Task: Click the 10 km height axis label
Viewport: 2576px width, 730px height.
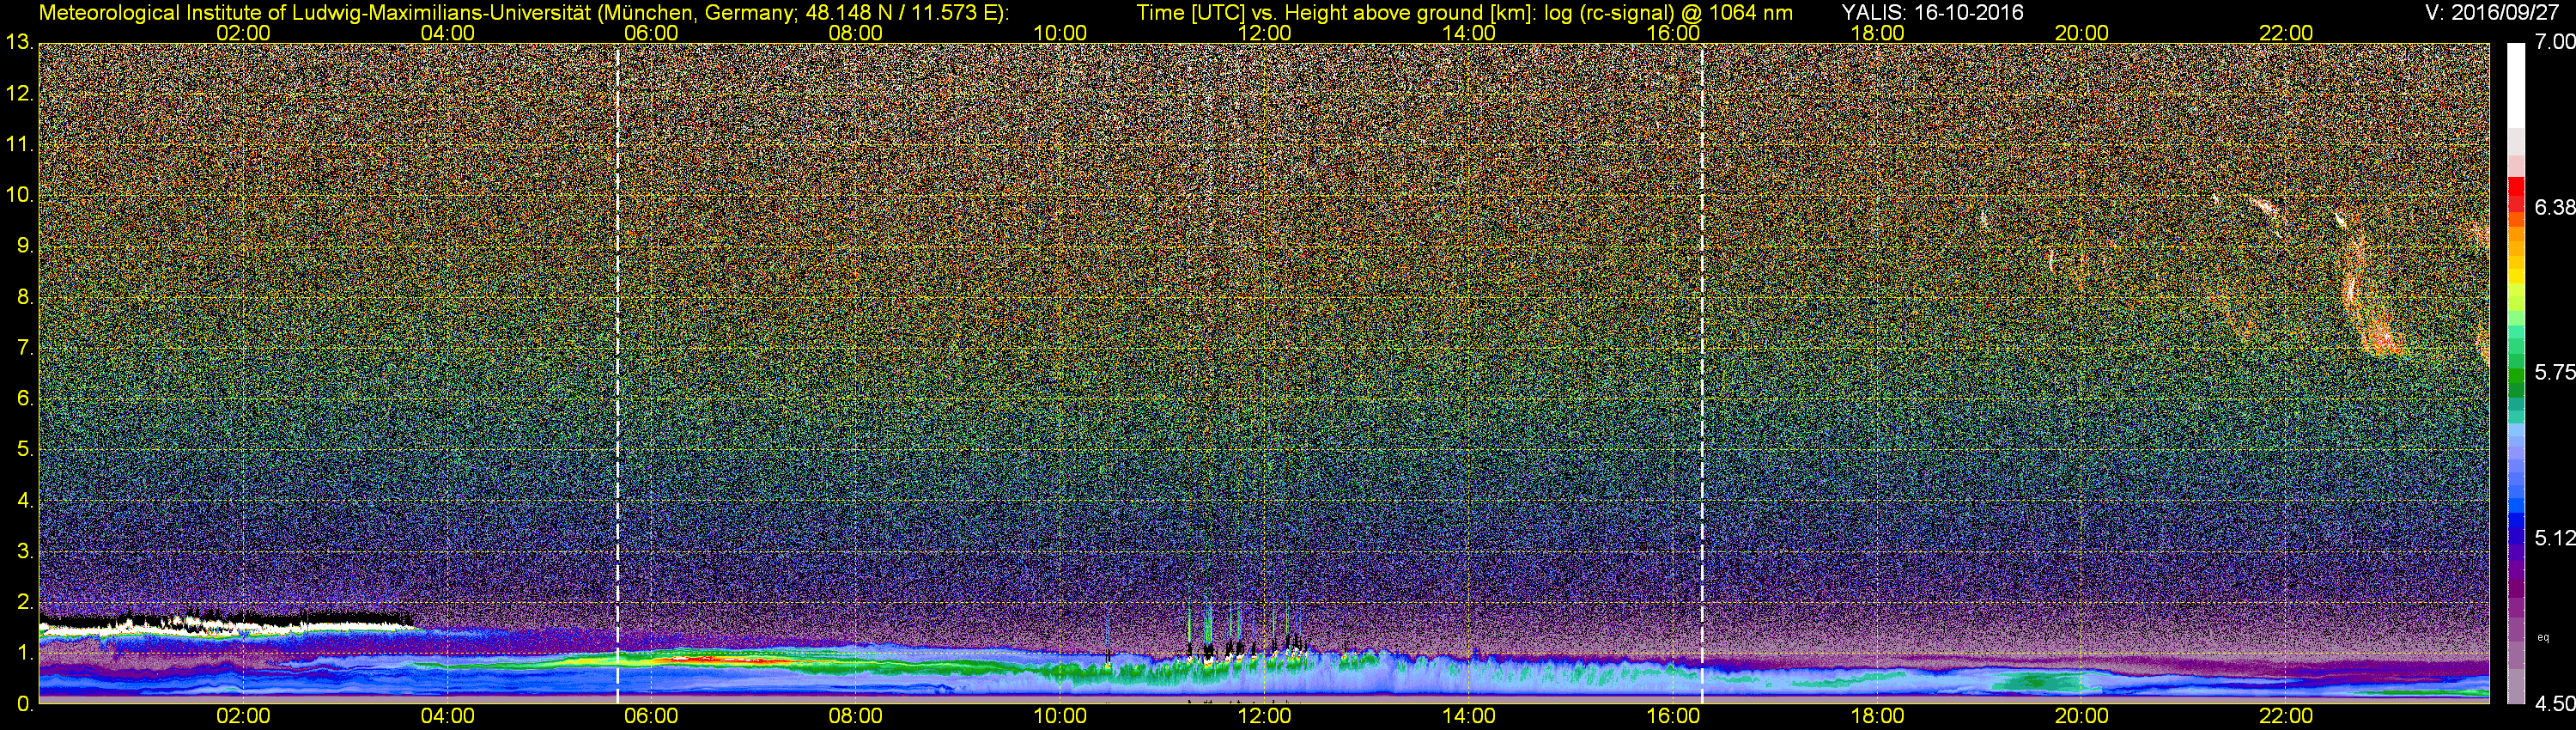Action: (19, 196)
